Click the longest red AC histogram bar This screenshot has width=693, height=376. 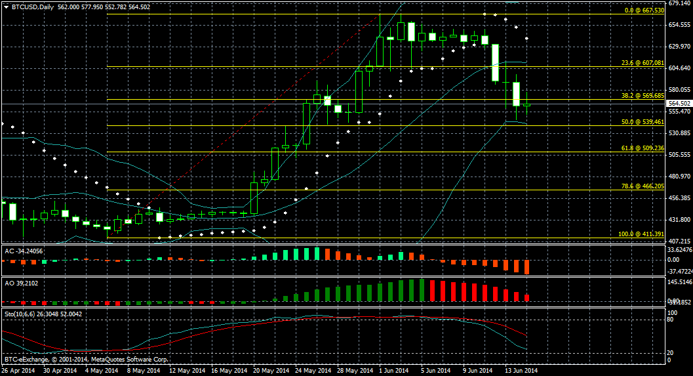click(x=526, y=267)
